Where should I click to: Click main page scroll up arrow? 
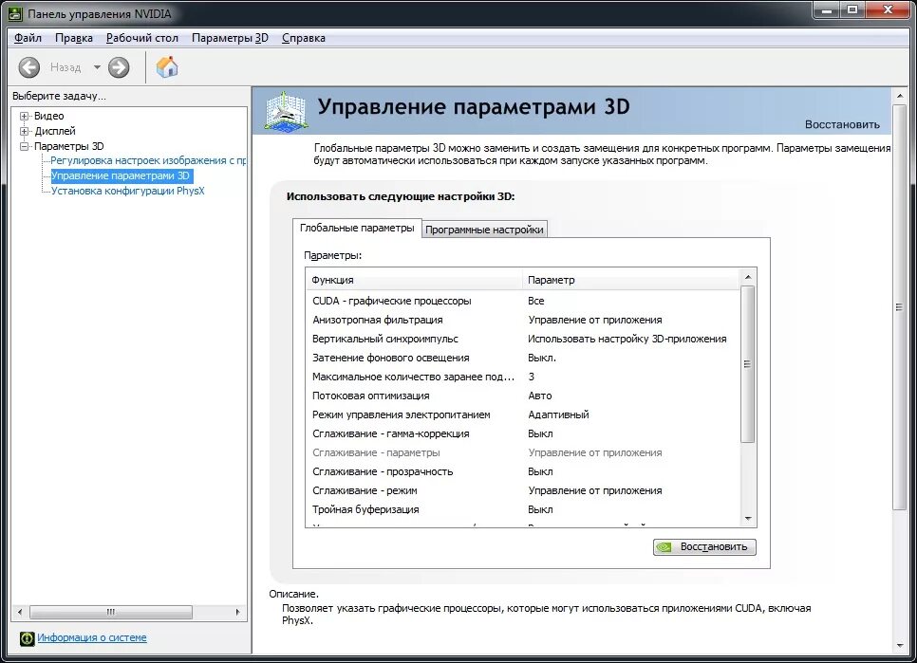coord(900,95)
